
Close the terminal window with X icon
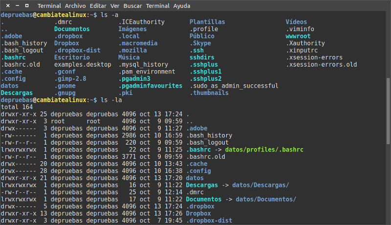[x=8, y=5]
